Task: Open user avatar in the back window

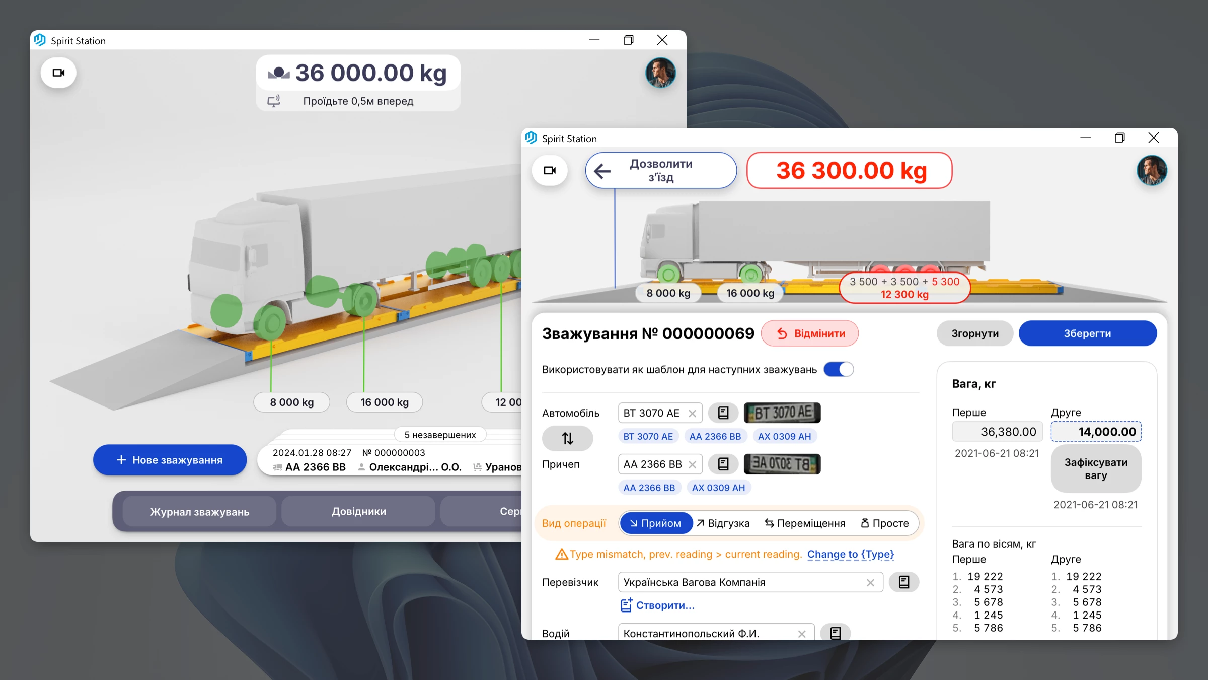Action: pos(660,73)
